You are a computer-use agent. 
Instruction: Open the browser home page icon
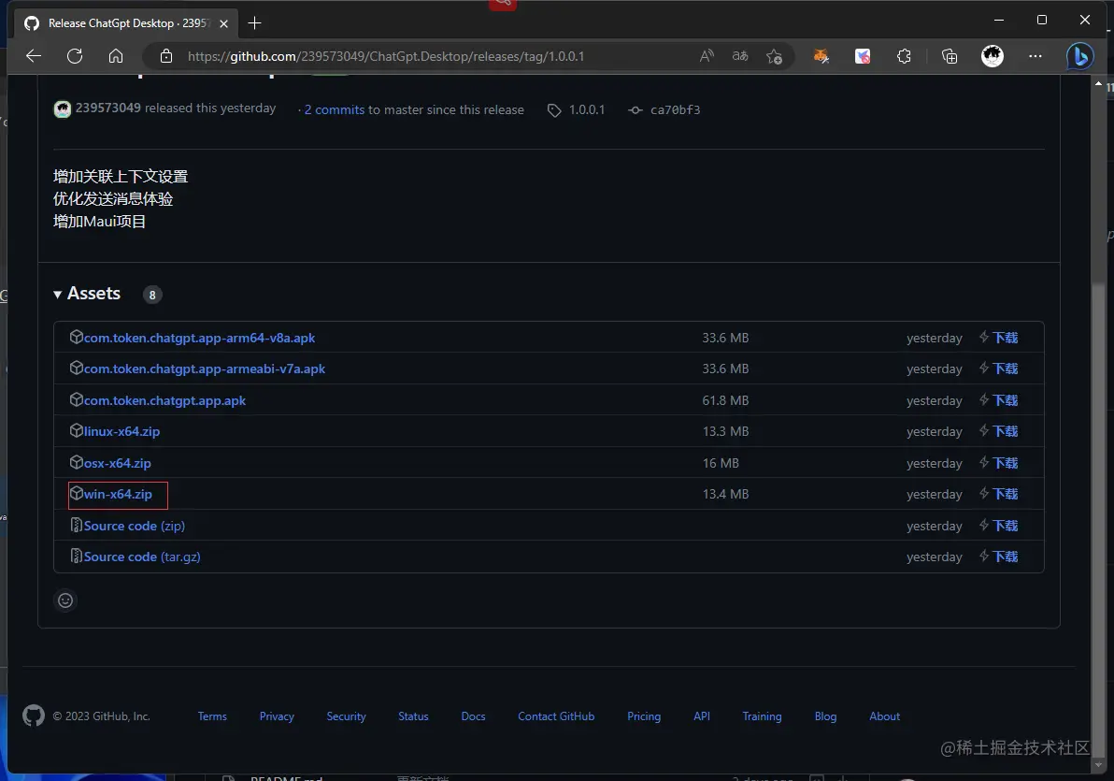pyautogui.click(x=116, y=56)
